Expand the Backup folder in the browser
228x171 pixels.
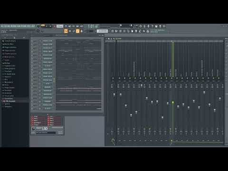[x=6, y=63]
